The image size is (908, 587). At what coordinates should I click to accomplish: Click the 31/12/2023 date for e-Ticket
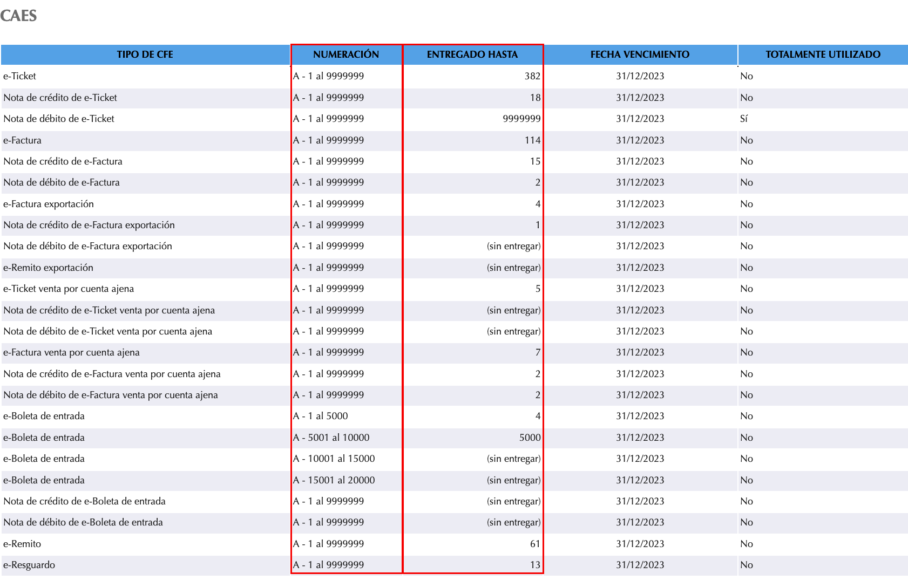pos(640,76)
